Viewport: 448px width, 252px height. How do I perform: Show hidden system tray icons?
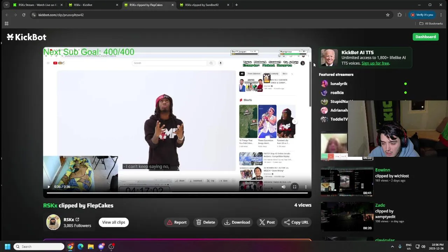(392, 246)
